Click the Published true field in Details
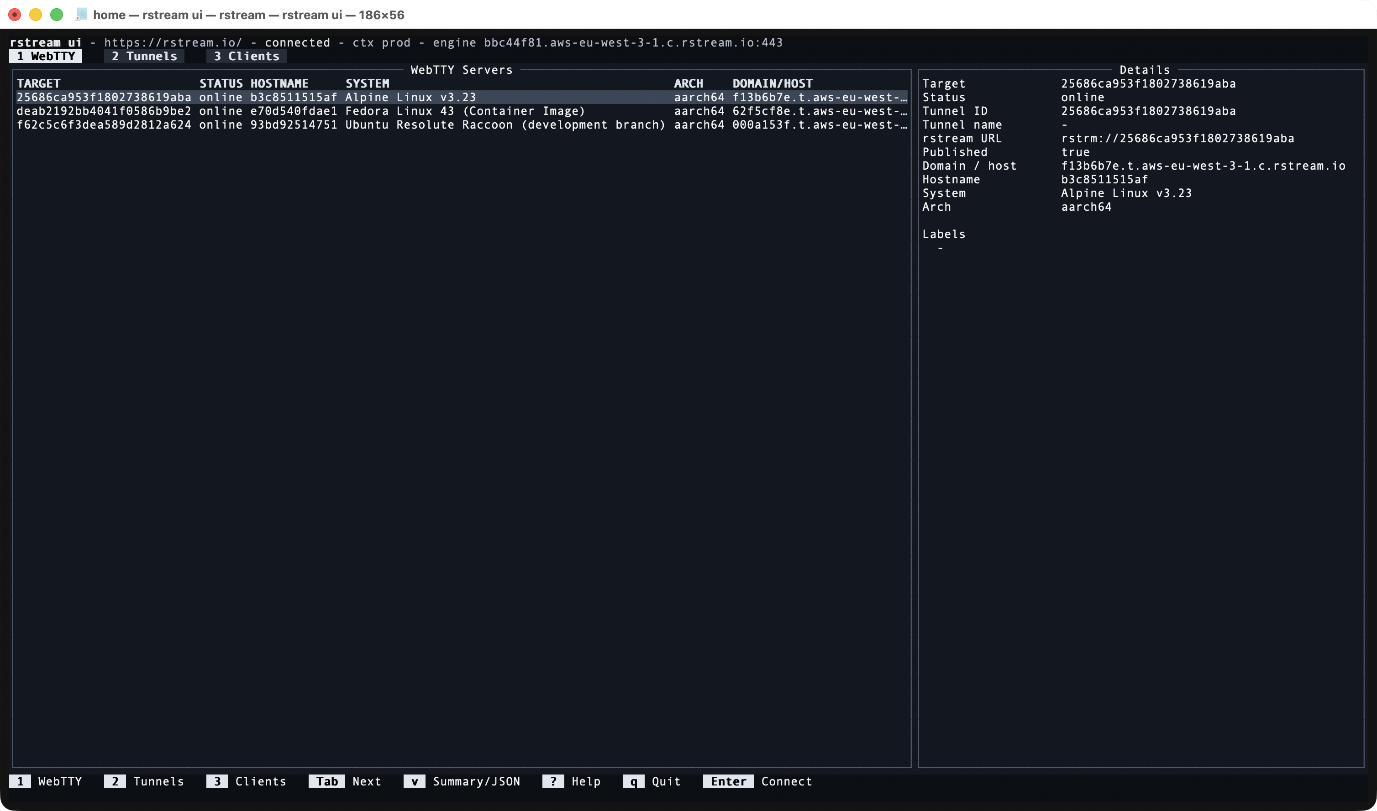This screenshot has width=1377, height=811. pyautogui.click(x=1077, y=152)
